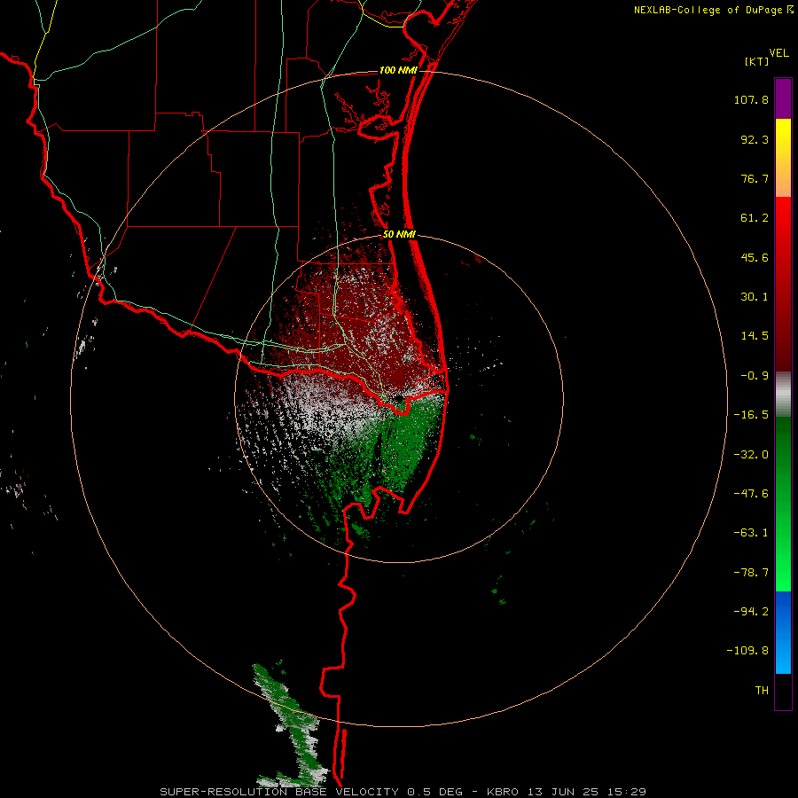Image resolution: width=798 pixels, height=798 pixels.
Task: Click the green velocity echo near the bottom edge
Action: pos(290,723)
